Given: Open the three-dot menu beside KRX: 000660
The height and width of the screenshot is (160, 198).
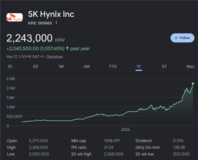Looking at the screenshot, I should [x=56, y=23].
